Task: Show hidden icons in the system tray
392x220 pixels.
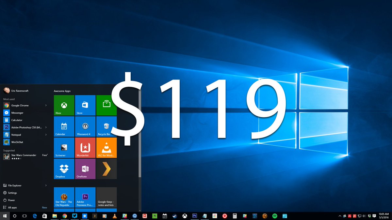Action: pos(340,216)
